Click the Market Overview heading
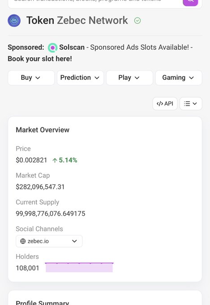The image size is (210, 305). click(43, 130)
